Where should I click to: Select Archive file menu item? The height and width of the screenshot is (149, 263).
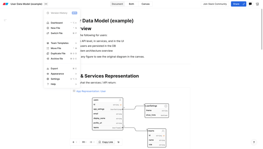click(x=62, y=59)
